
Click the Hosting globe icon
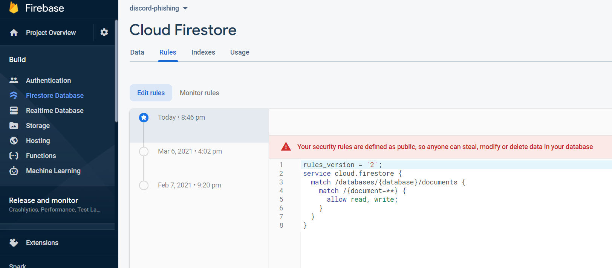point(14,140)
